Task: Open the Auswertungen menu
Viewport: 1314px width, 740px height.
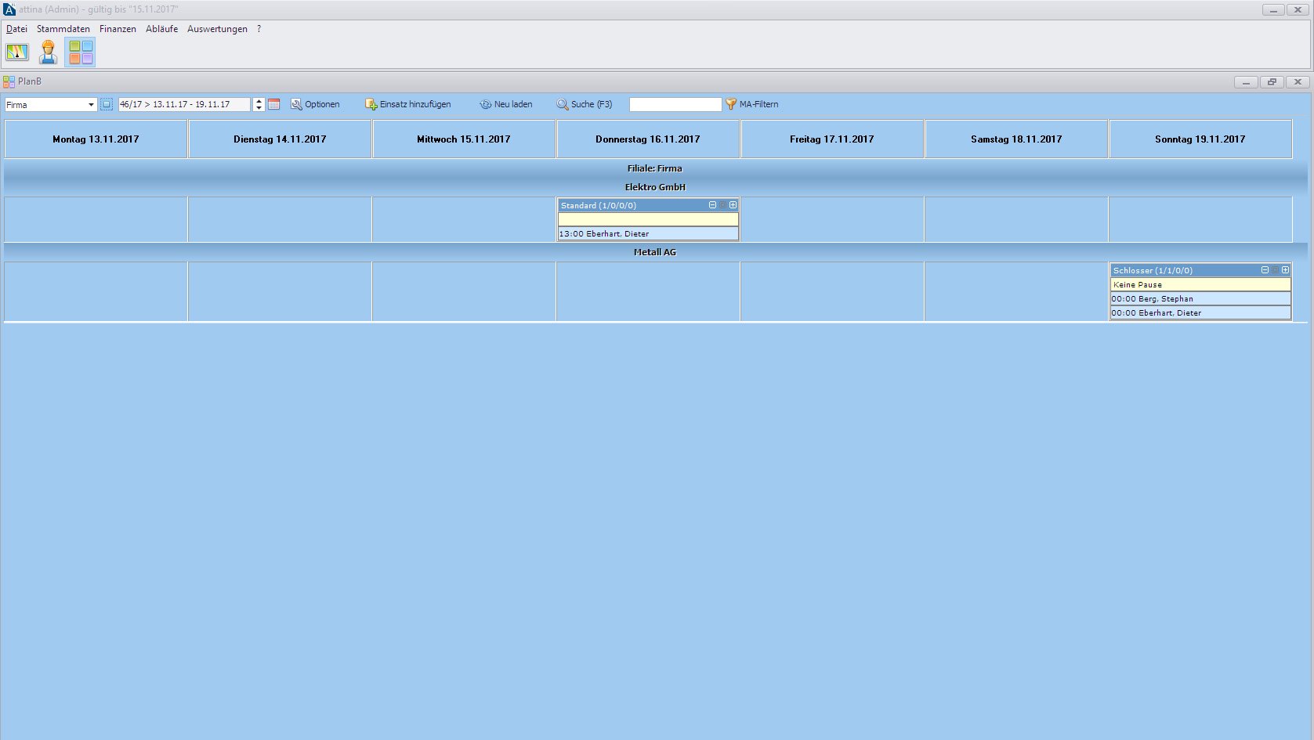Action: pos(217,29)
